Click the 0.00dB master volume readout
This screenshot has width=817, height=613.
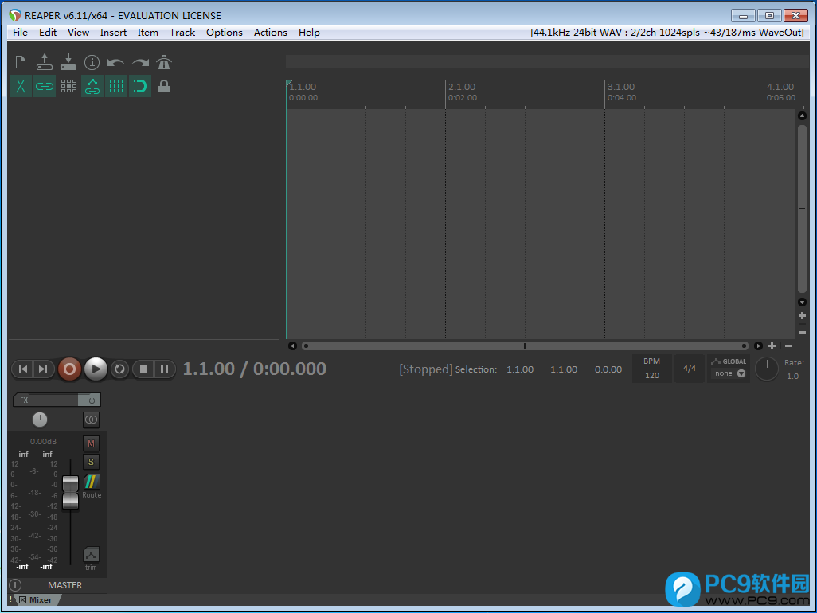click(43, 442)
